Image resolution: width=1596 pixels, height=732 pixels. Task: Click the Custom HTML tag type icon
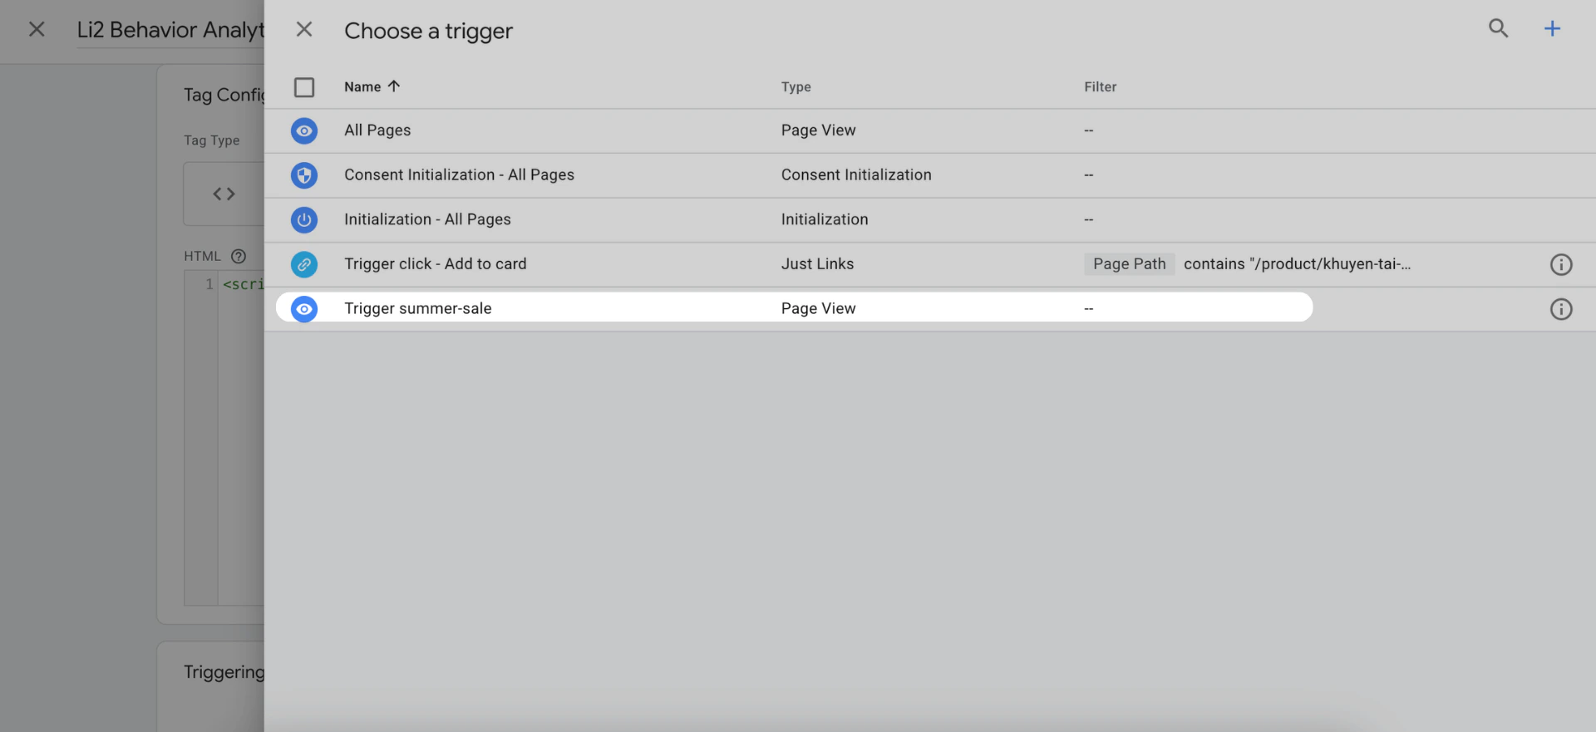224,194
